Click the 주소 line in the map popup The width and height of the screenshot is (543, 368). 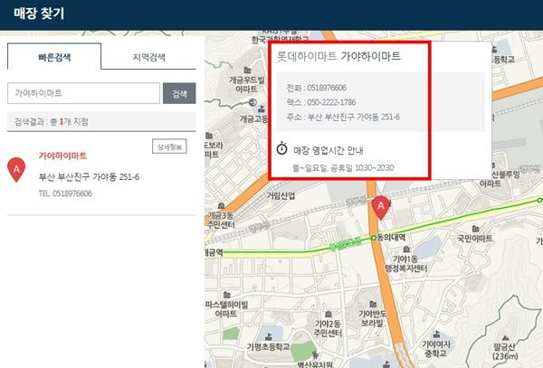[343, 117]
